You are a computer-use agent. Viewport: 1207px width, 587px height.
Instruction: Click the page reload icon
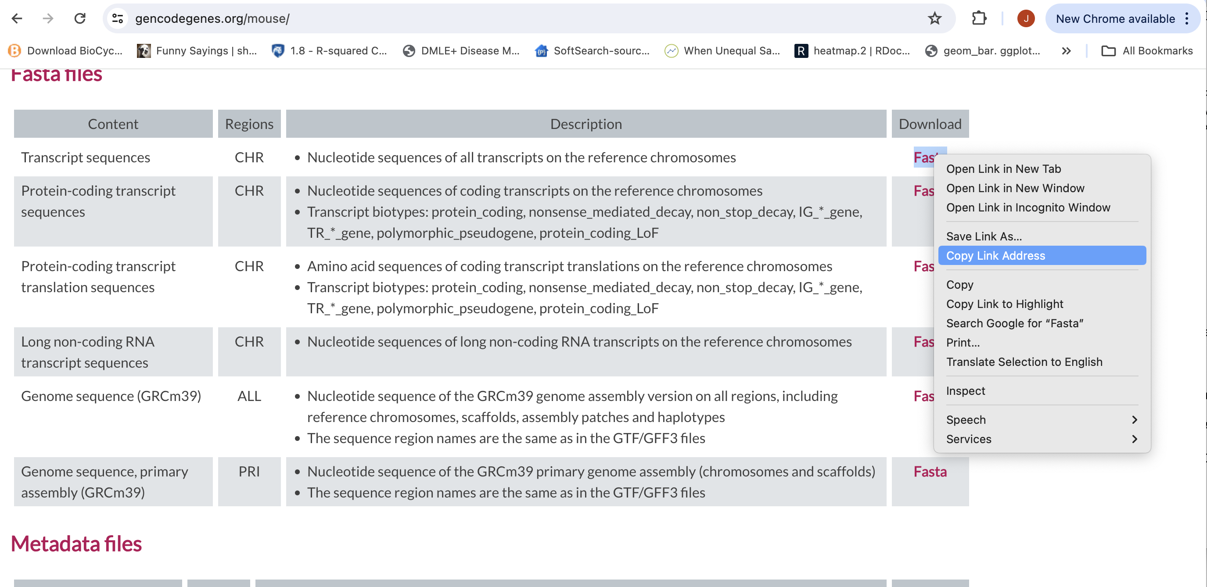click(80, 18)
